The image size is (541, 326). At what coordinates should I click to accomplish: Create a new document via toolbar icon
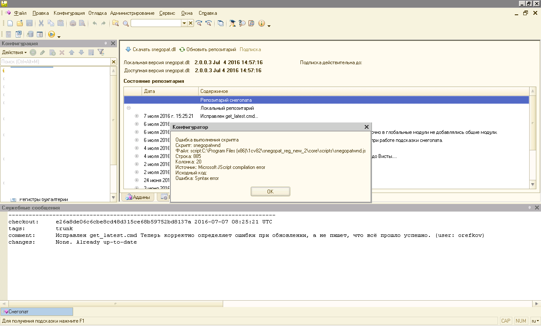(10, 23)
